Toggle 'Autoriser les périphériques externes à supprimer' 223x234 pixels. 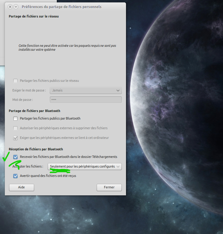click(x=15, y=128)
